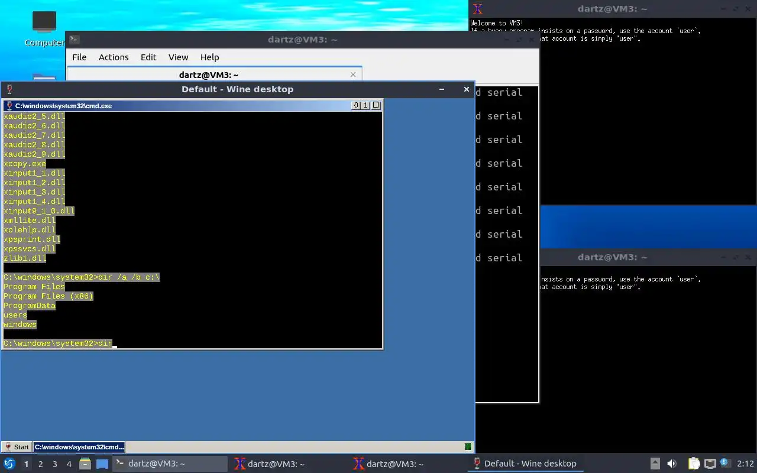This screenshot has height=473, width=757.
Task: Activate the Default - Wine desktop taskbar entry
Action: pos(527,464)
